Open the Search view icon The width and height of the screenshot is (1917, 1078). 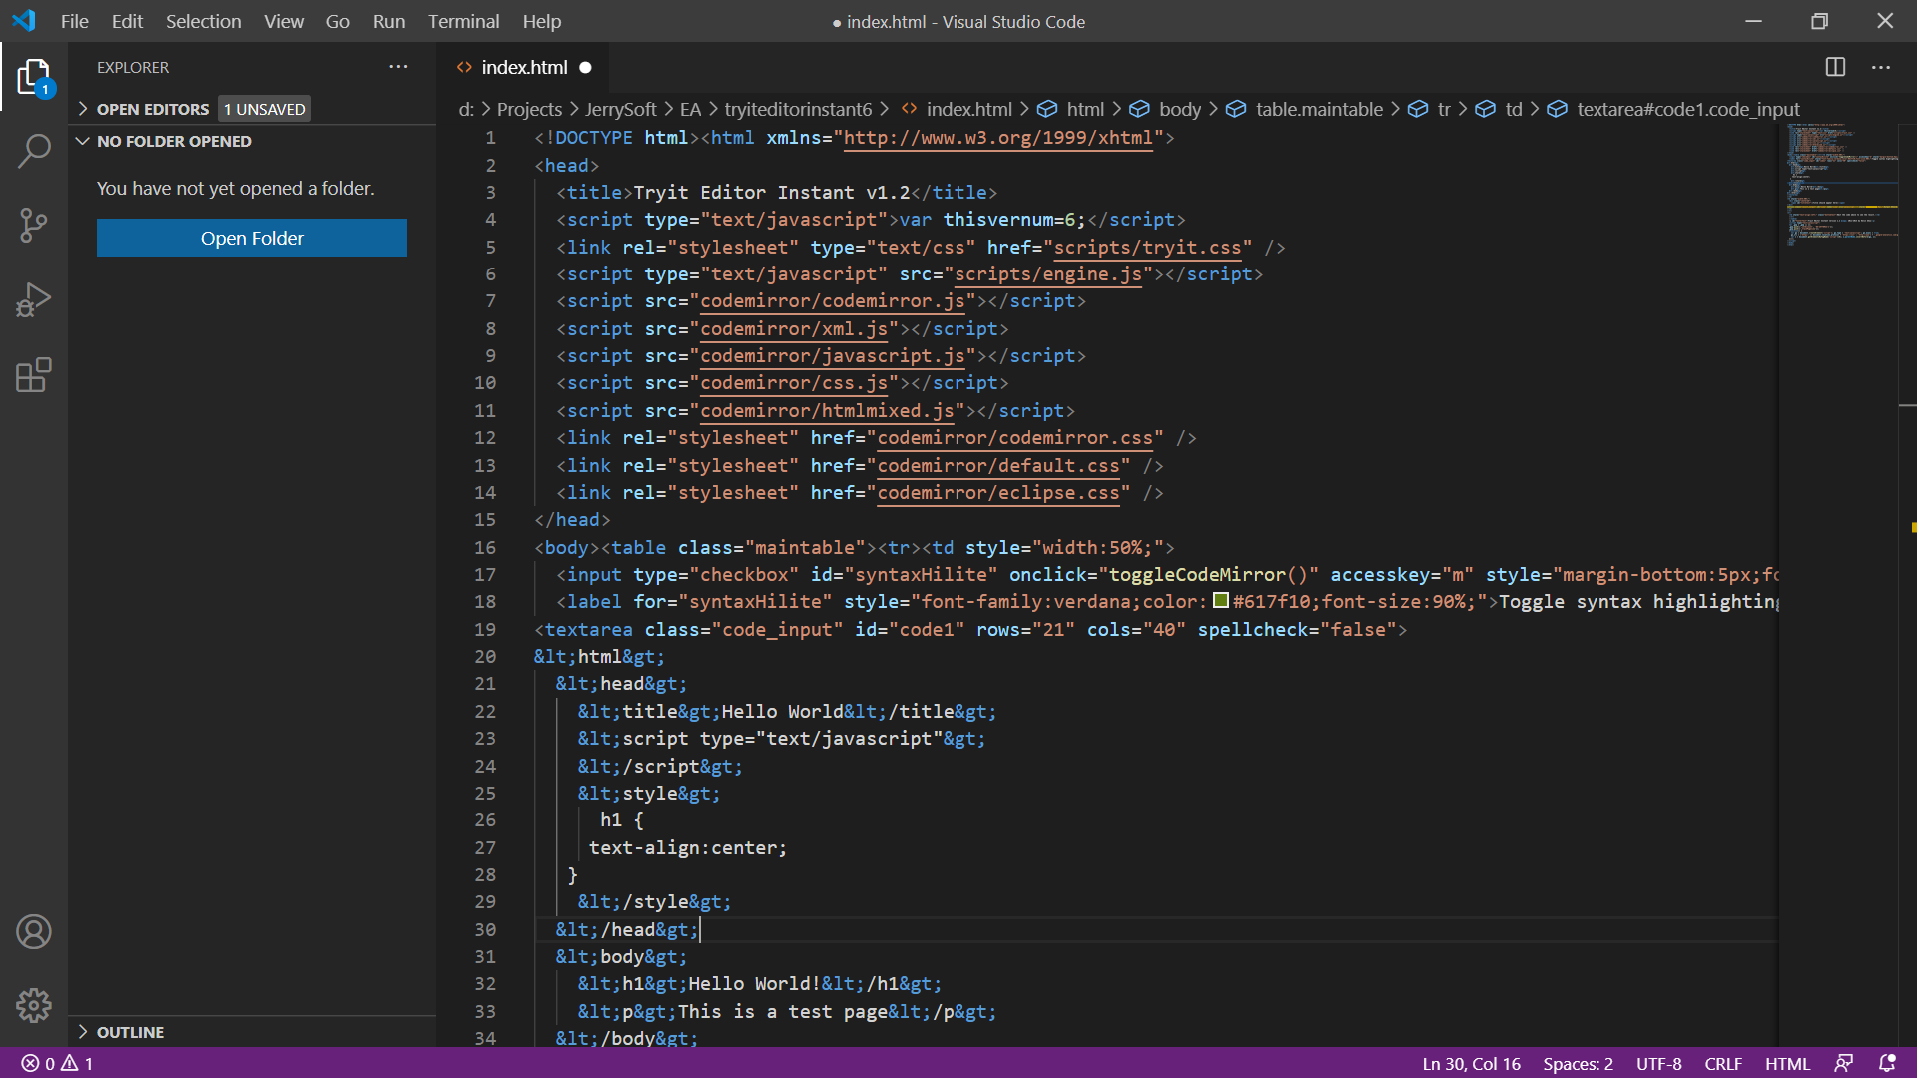click(34, 151)
